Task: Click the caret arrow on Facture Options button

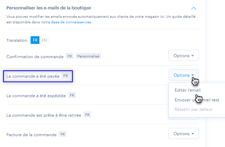Action: pyautogui.click(x=193, y=134)
